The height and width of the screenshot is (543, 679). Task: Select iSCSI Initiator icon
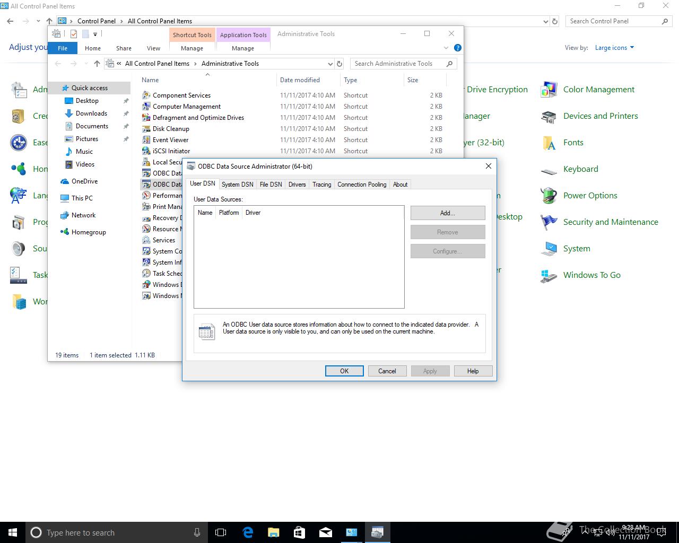coord(146,151)
